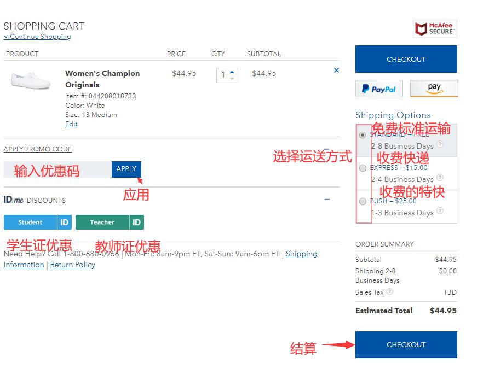Select Rush $25.00 shipping option
The image size is (483, 369).
(x=363, y=202)
